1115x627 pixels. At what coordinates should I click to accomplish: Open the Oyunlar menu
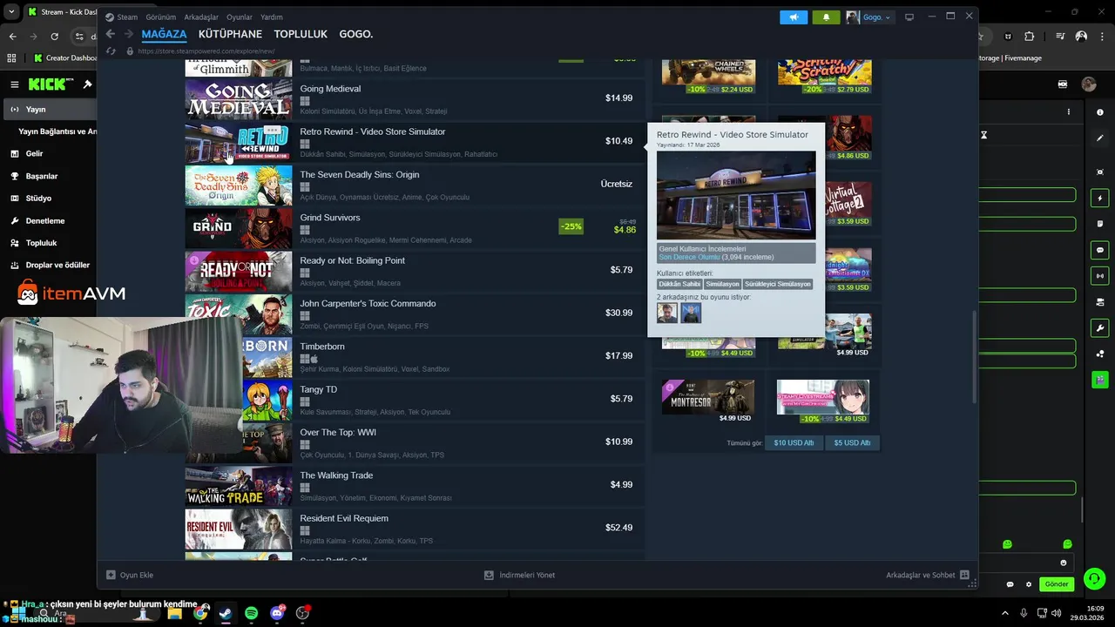coord(240,17)
